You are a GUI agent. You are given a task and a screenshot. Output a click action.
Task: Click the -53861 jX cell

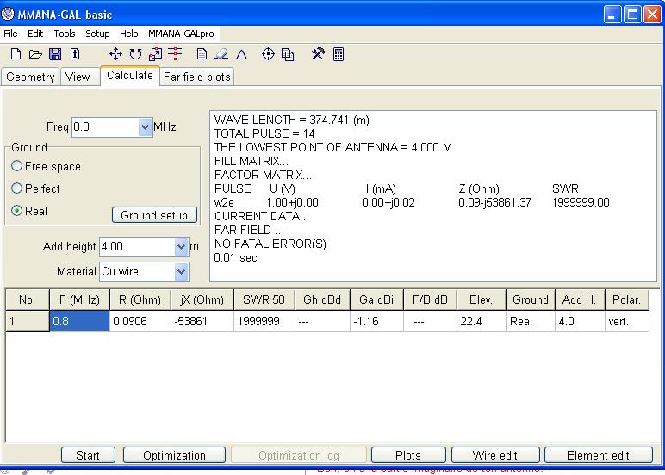pos(202,321)
